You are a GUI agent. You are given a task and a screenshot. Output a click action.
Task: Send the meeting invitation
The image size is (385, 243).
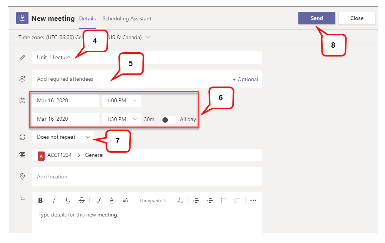click(x=316, y=18)
